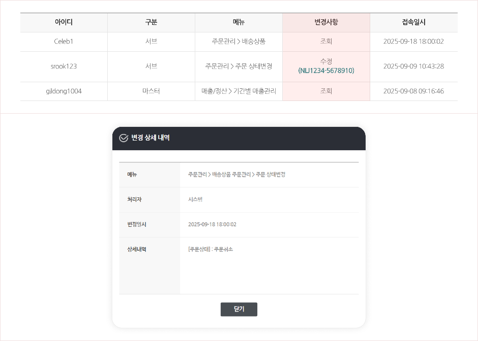
Task: Click the 마스터 account type cell
Action: [151, 91]
